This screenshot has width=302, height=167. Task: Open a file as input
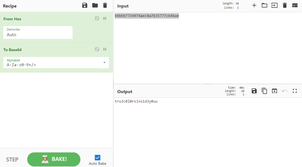264,5
